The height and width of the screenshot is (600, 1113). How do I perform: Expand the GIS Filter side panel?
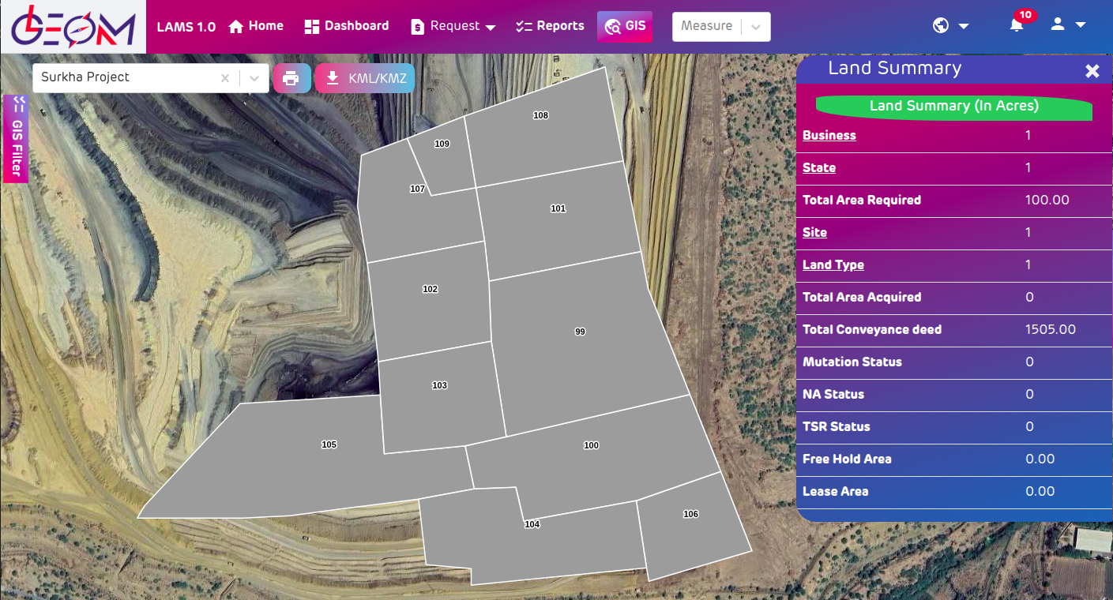coord(16,138)
